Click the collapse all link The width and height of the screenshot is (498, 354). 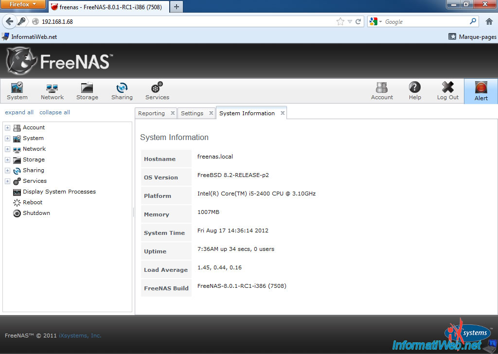(54, 112)
